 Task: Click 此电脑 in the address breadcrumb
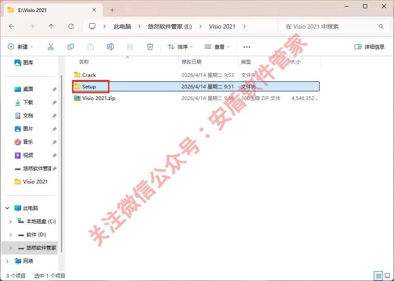(122, 26)
